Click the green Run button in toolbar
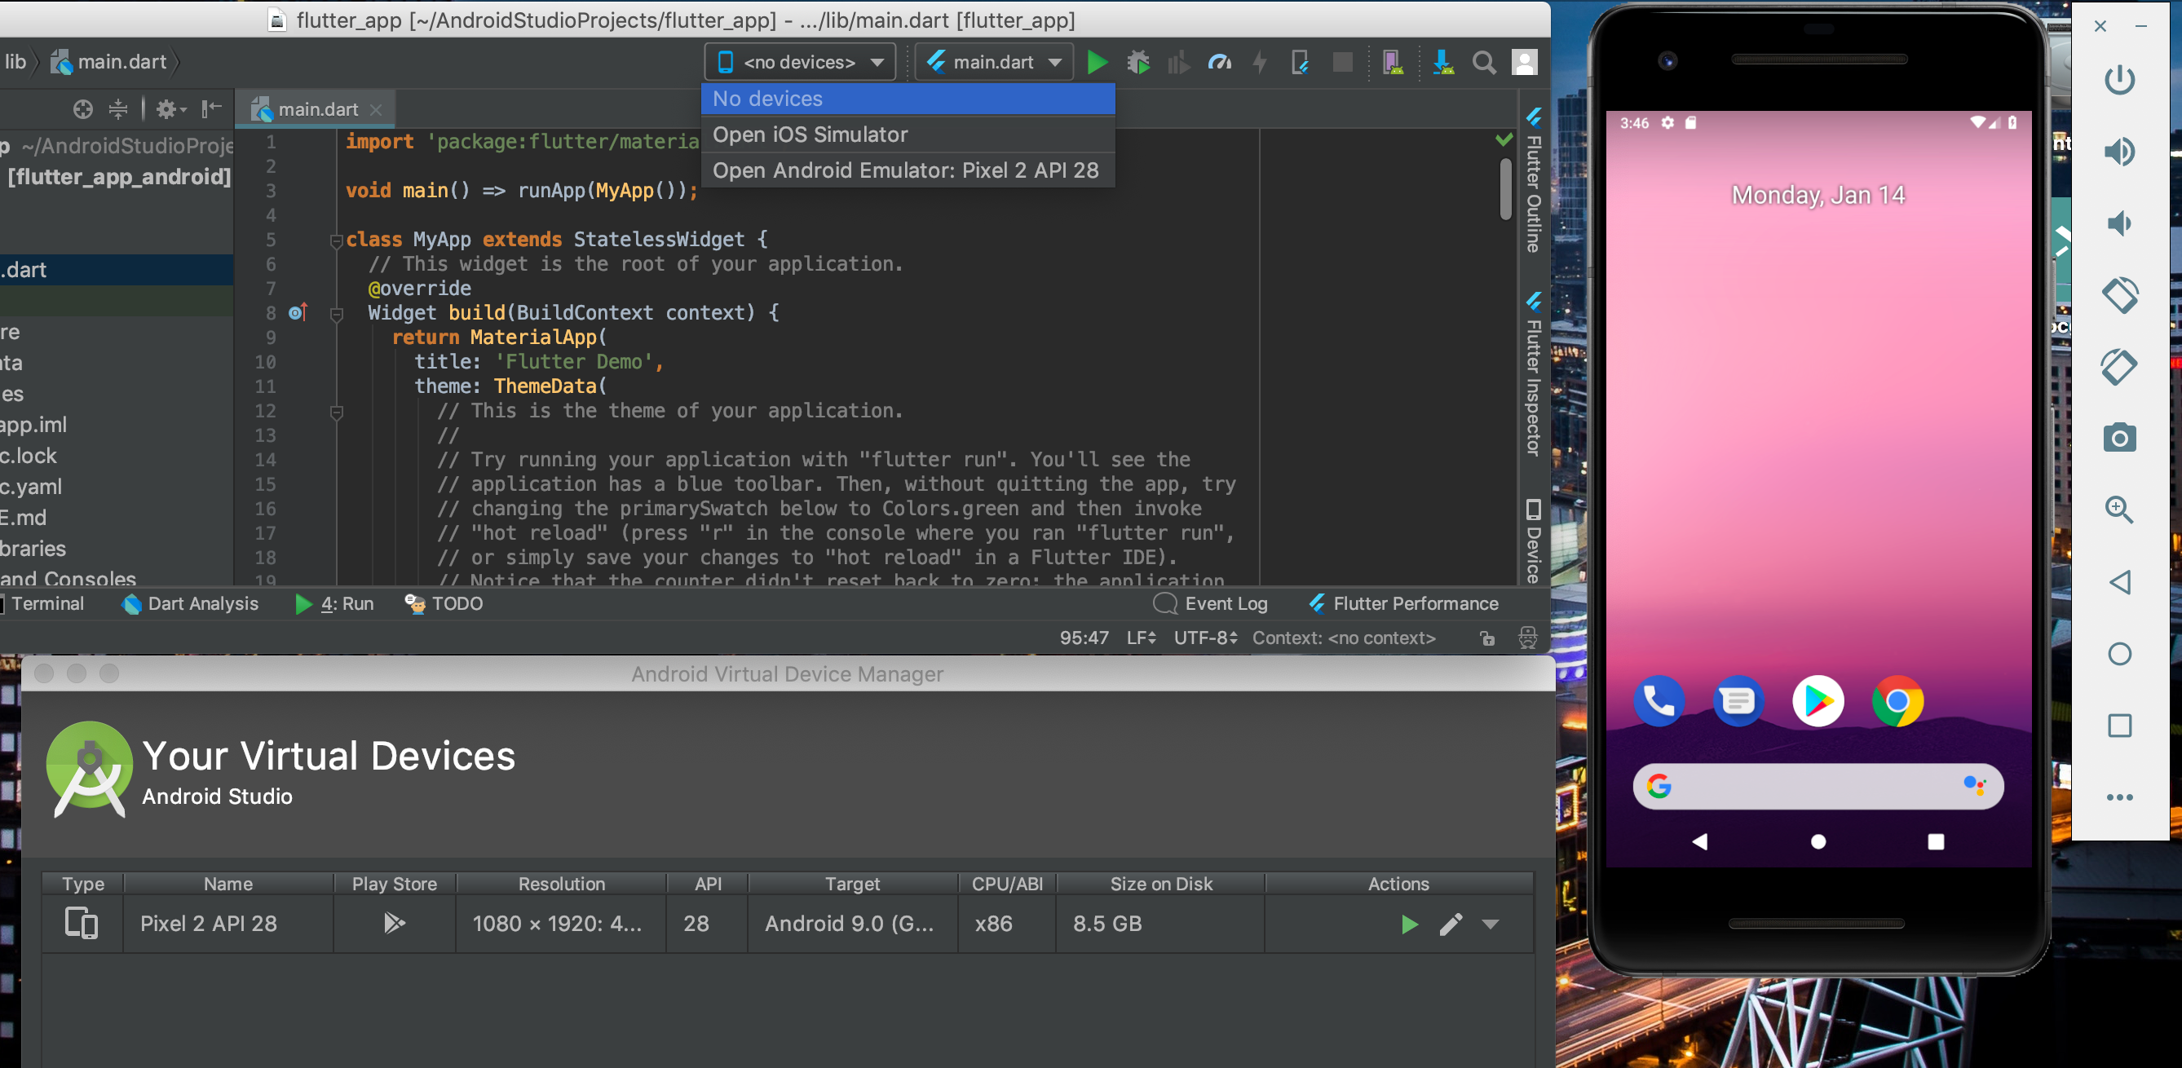Screen dimensions: 2182x1068 (x=1097, y=63)
